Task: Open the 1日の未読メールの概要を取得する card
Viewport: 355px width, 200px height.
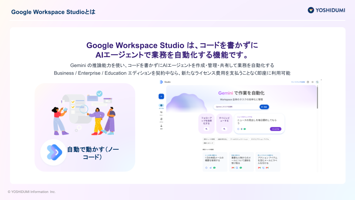Action: [215, 162]
